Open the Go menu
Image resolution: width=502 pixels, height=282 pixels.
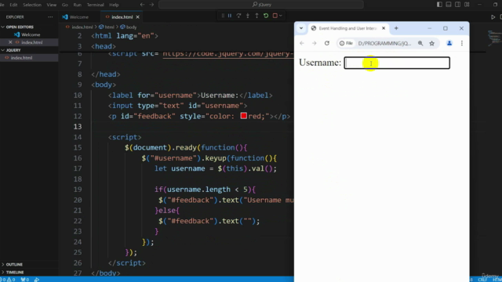coord(64,5)
